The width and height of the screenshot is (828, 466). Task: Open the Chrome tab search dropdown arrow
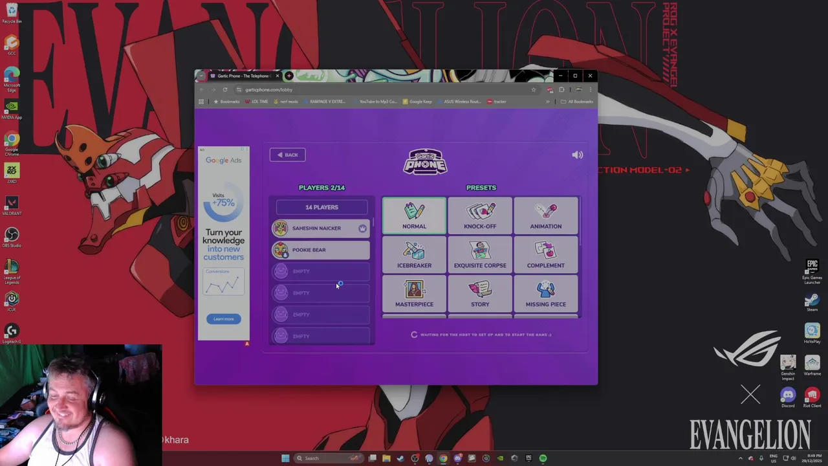201,76
